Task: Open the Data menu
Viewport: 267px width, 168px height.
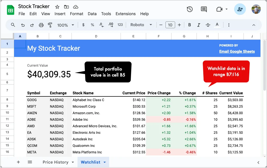Action: point(92,14)
